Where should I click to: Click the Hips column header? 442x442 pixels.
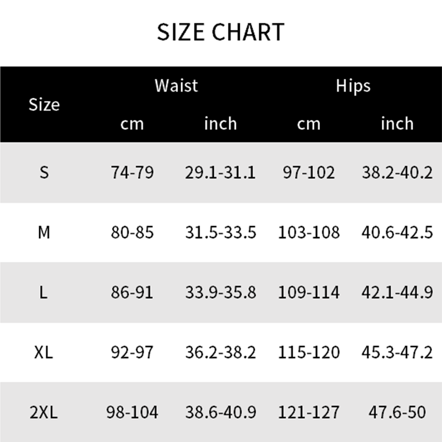click(x=353, y=86)
